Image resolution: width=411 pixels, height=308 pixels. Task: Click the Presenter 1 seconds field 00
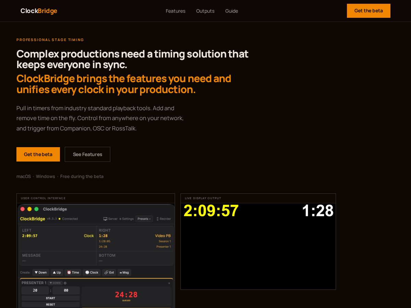66,290
